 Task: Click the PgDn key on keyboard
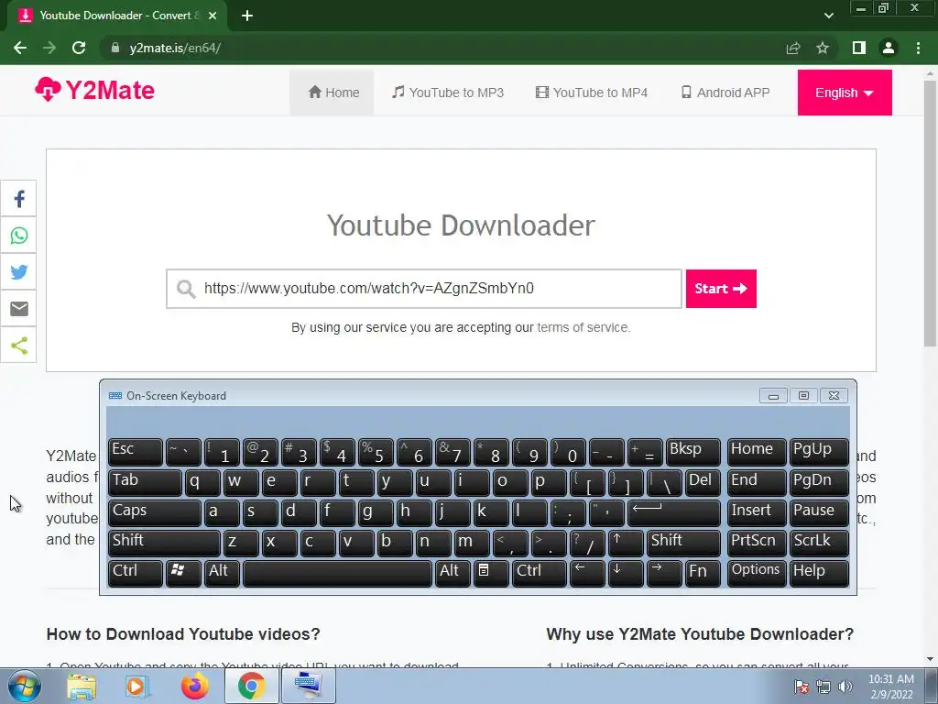click(818, 482)
